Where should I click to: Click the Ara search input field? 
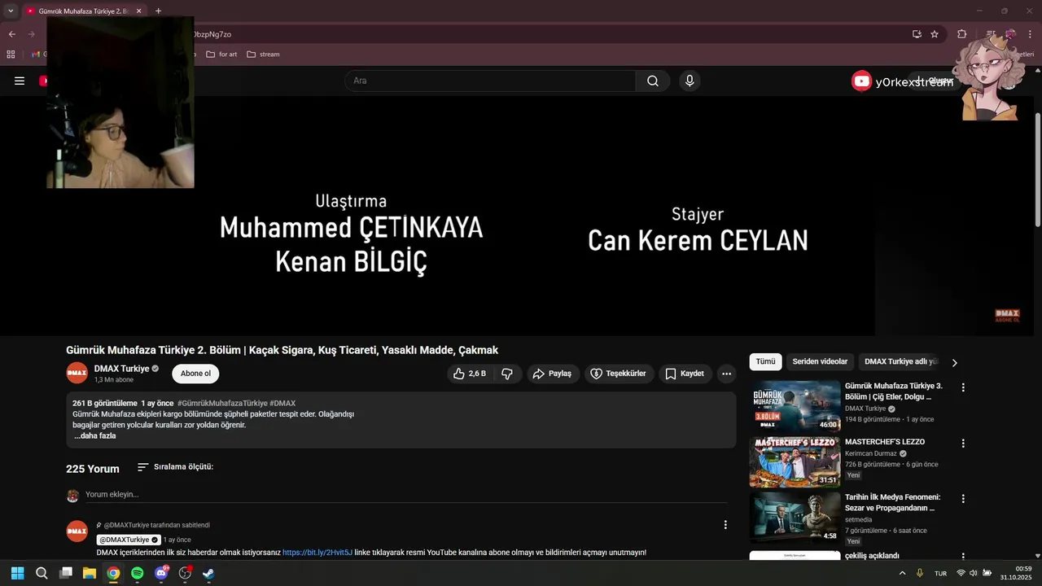point(490,81)
